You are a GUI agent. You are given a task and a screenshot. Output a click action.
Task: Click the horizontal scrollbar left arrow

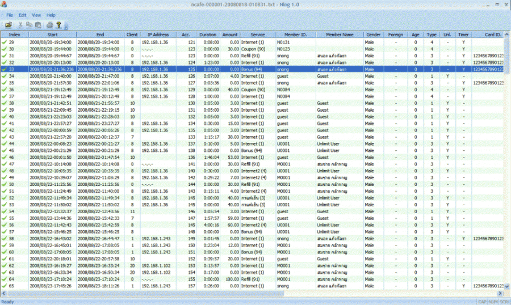click(3, 293)
